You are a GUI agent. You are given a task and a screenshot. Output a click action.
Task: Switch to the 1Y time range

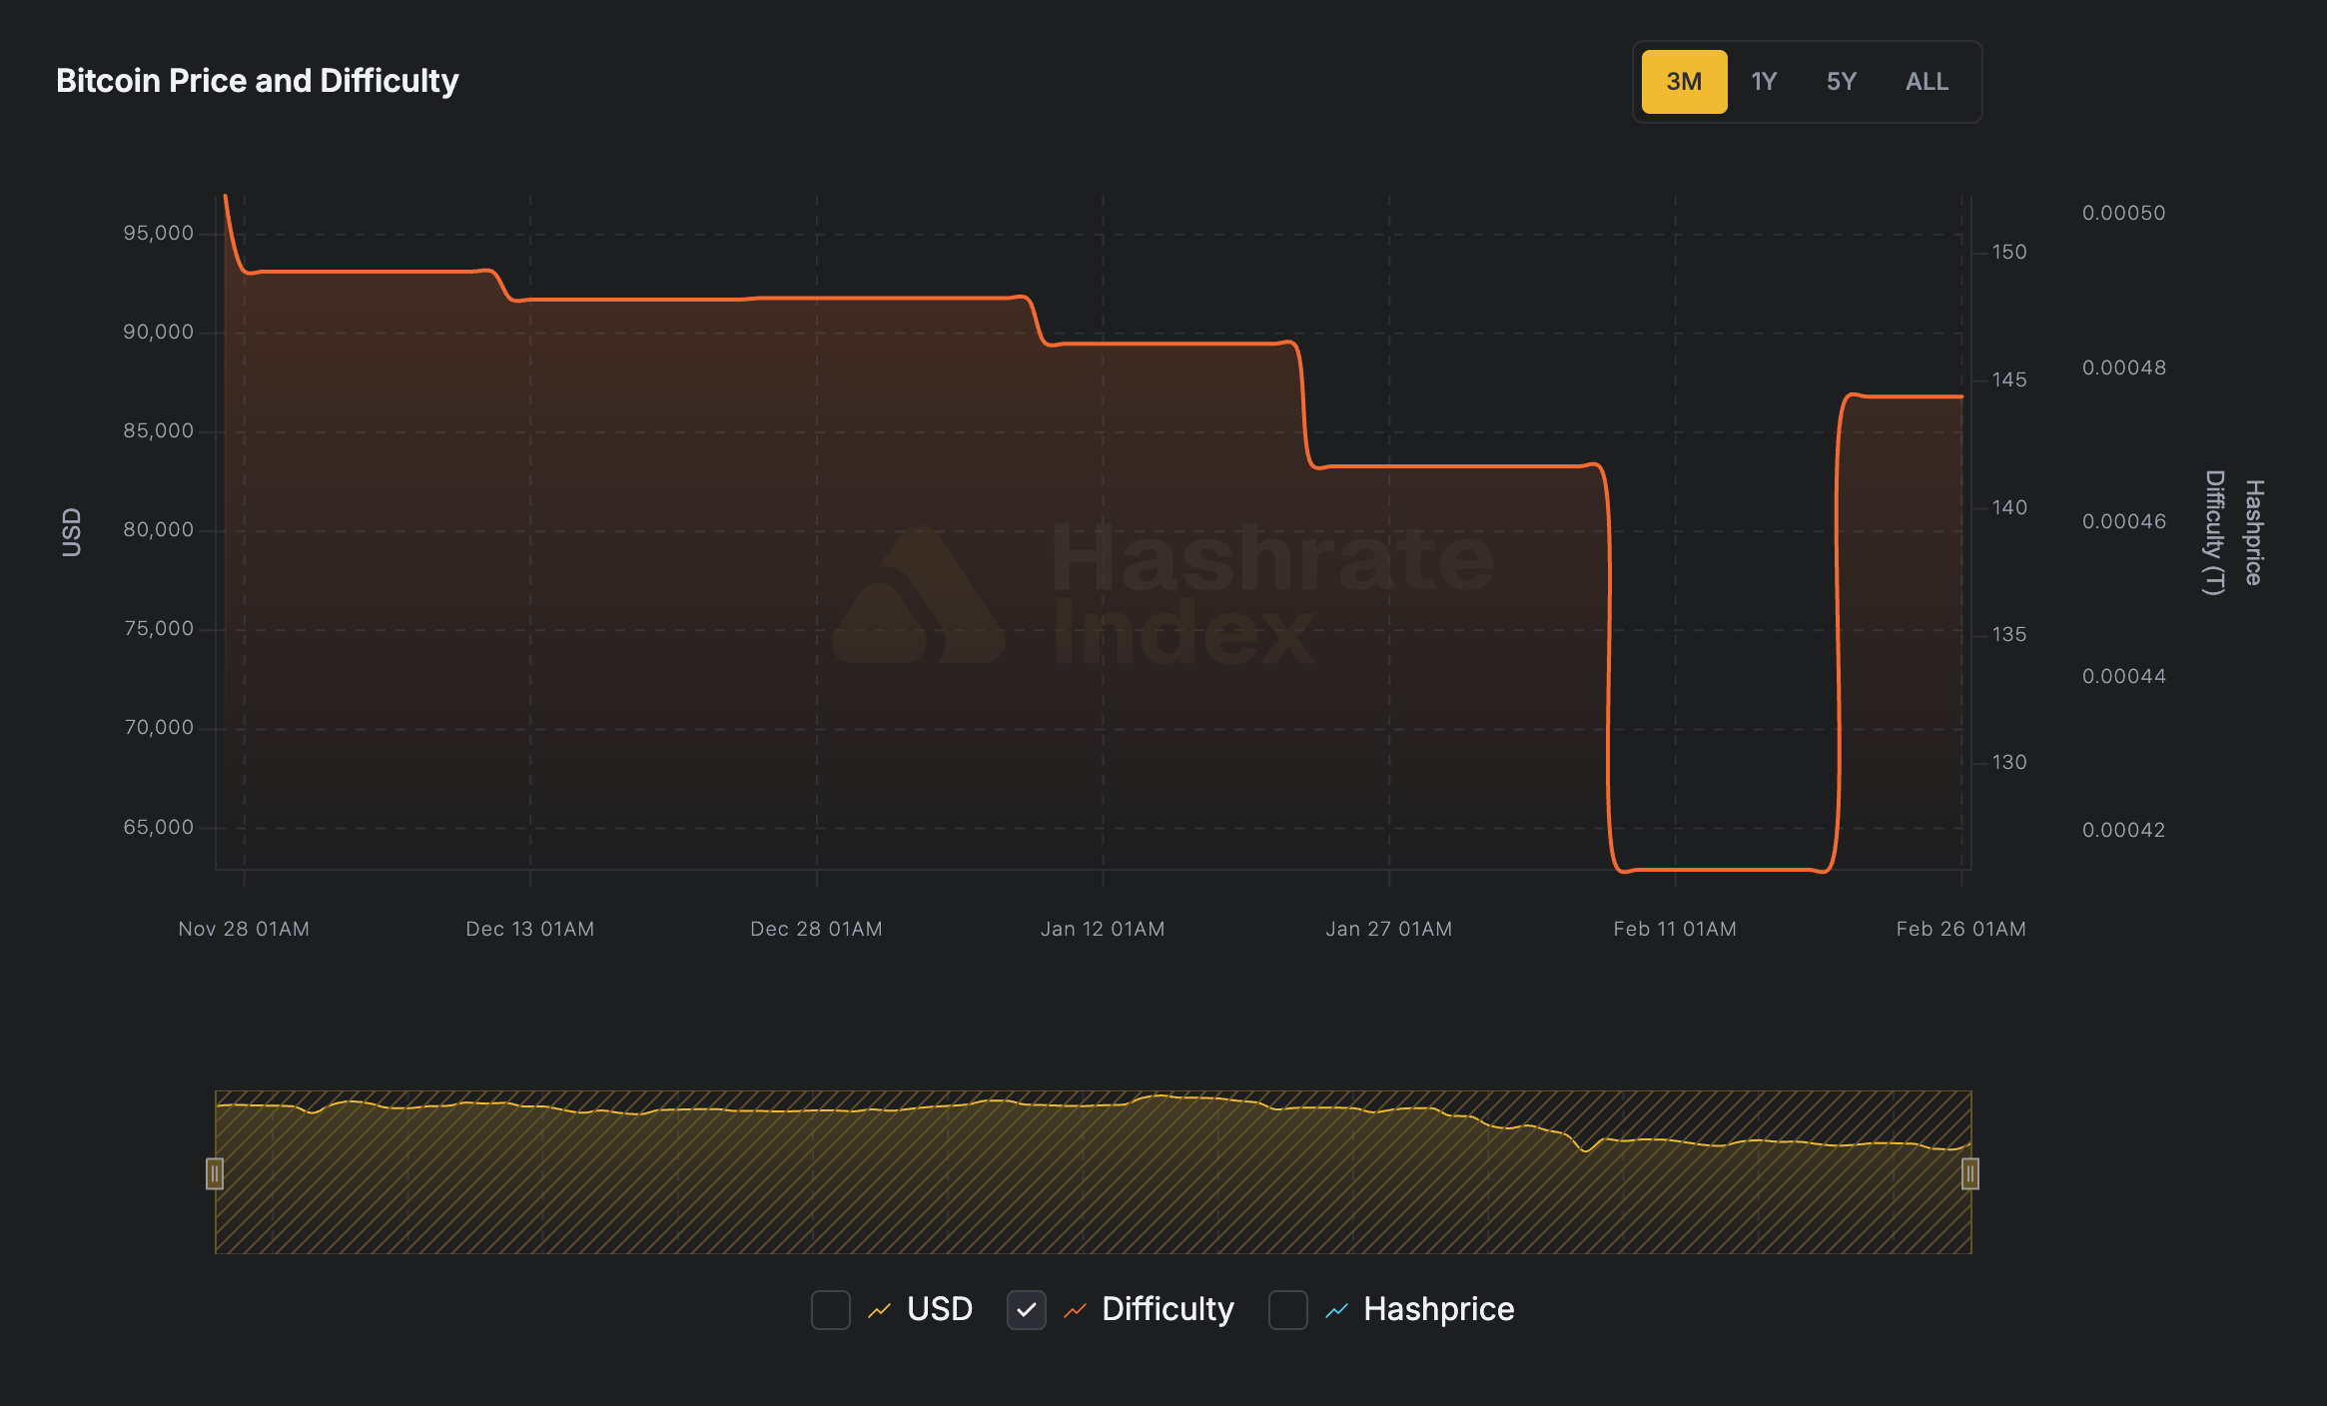click(1763, 81)
